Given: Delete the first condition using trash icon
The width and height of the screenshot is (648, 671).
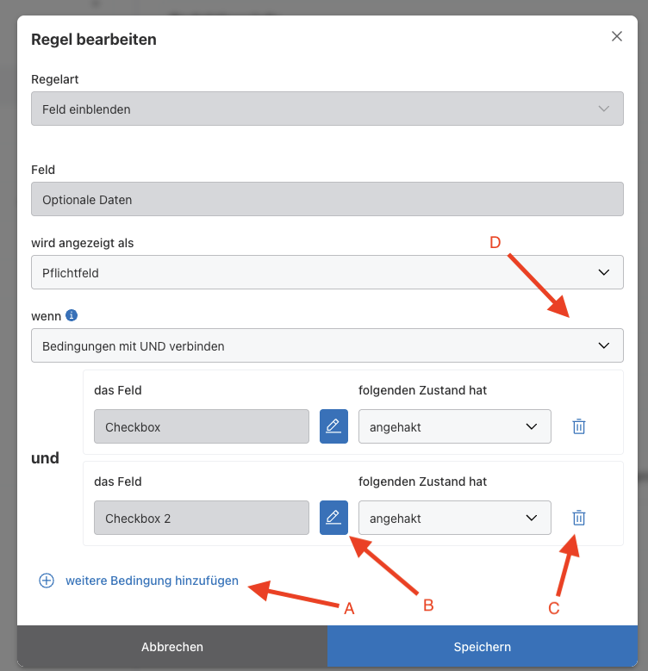Looking at the screenshot, I should click(579, 426).
